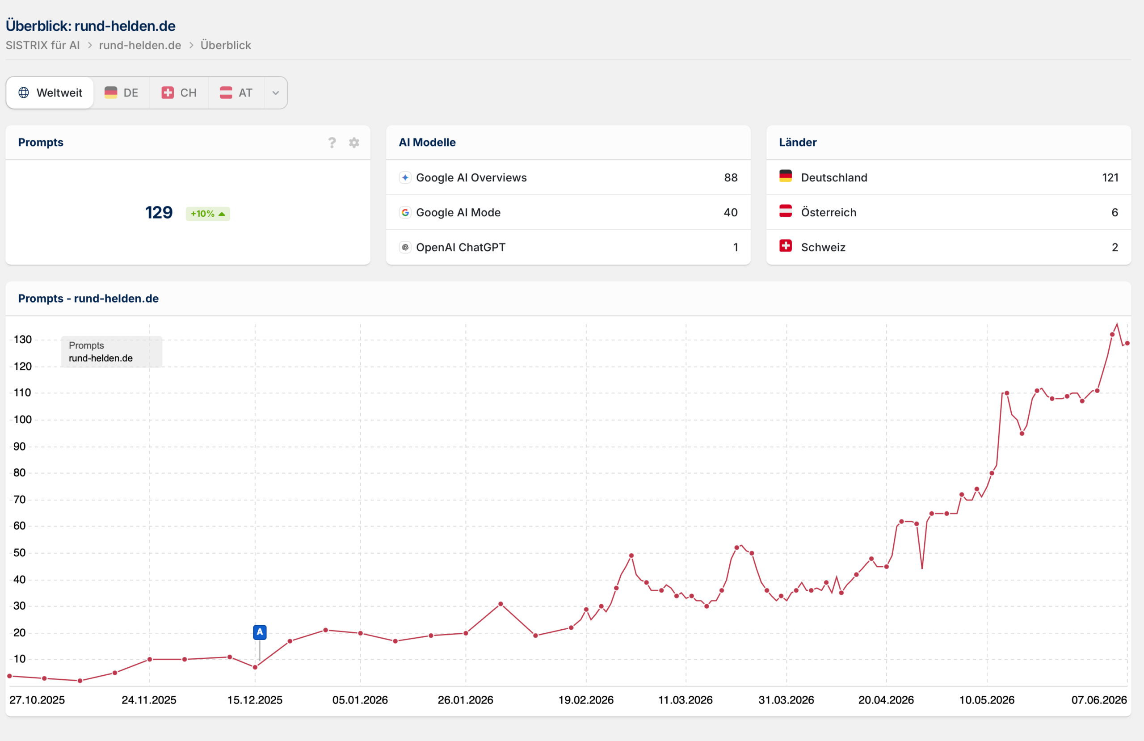This screenshot has height=741, width=1144.
Task: Click the Deutschland flag in Länder card
Action: [785, 176]
